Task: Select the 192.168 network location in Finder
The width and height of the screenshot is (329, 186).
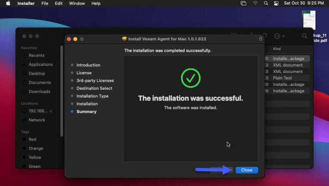Action: [38, 111]
